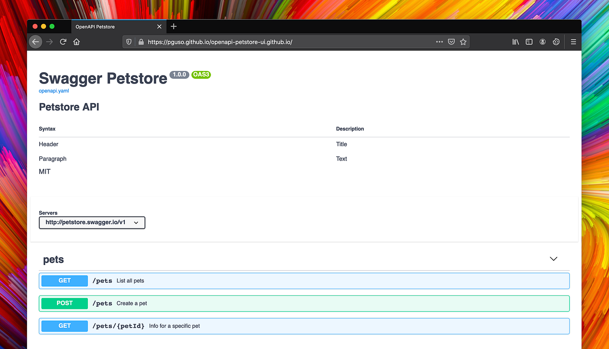The image size is (609, 349).
Task: Minimize the window with the yellow button
Action: tap(43, 27)
